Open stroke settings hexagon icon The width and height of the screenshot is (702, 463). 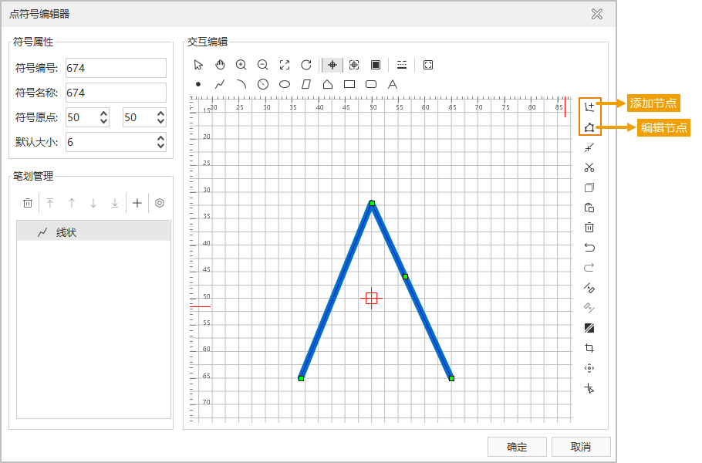160,203
